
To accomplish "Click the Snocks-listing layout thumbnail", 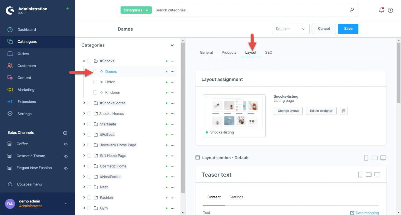I will coord(234,112).
